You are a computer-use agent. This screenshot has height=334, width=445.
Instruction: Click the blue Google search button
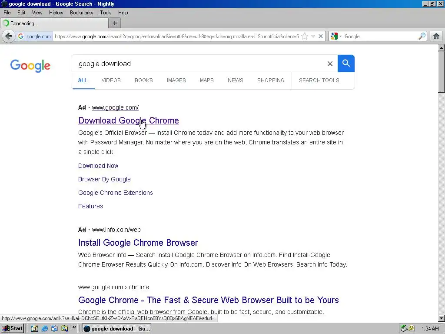pyautogui.click(x=346, y=63)
